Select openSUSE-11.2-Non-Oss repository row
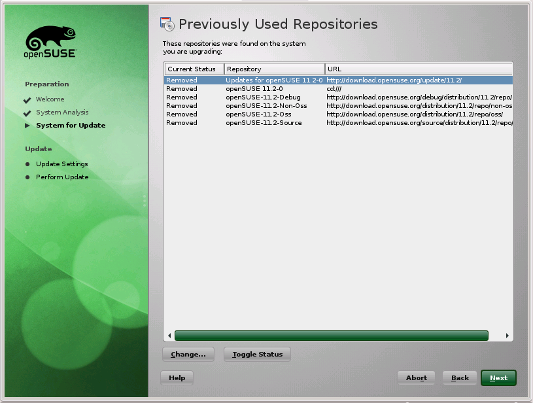 (338, 106)
